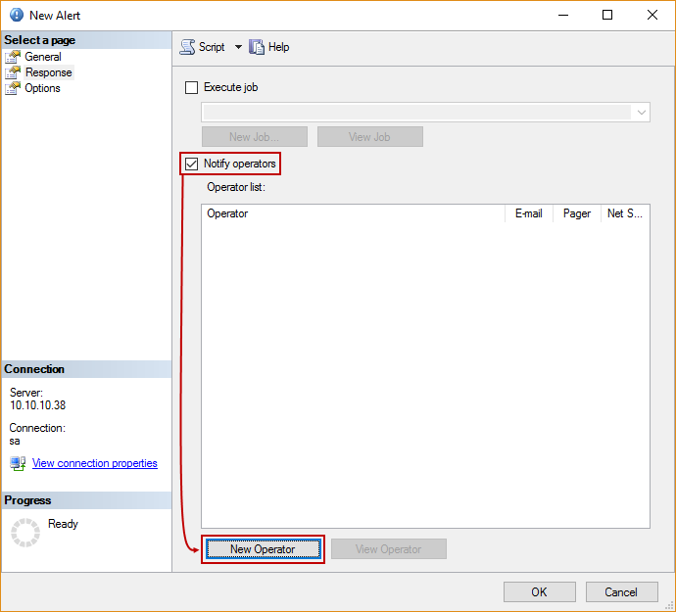The height and width of the screenshot is (612, 676).
Task: Confirm the alert with OK
Action: click(x=540, y=592)
